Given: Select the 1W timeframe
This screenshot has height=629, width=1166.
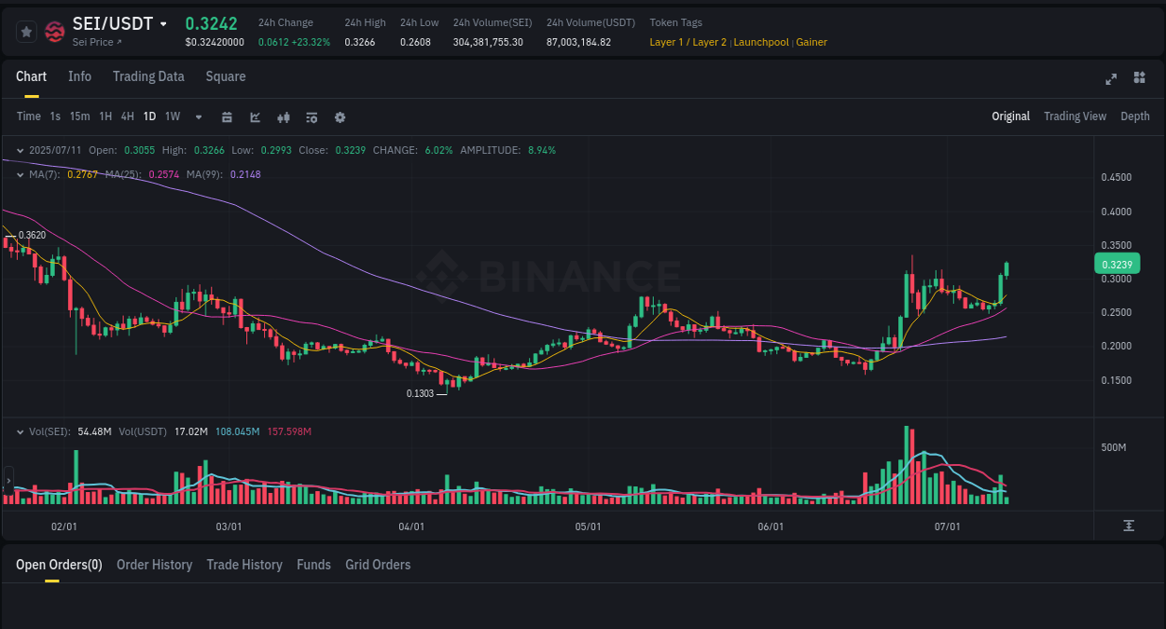Looking at the screenshot, I should click(172, 116).
